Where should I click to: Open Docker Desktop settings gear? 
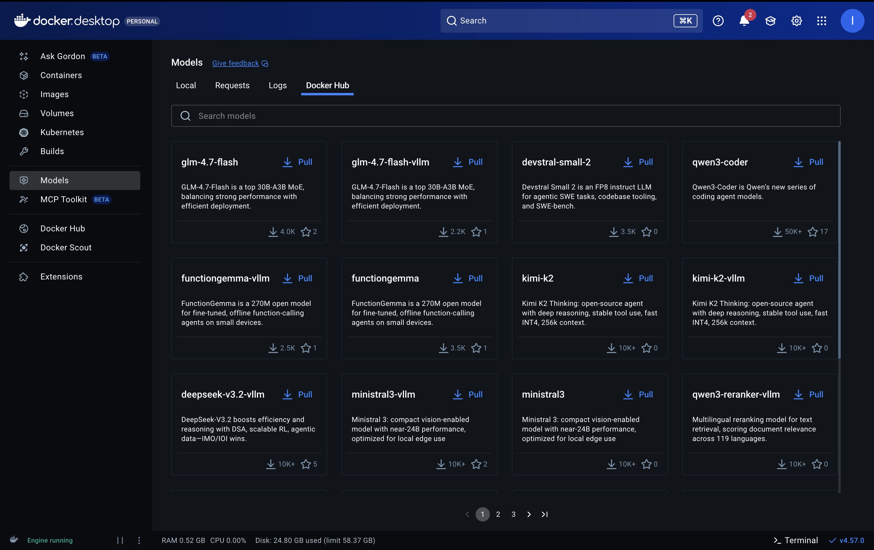click(796, 21)
